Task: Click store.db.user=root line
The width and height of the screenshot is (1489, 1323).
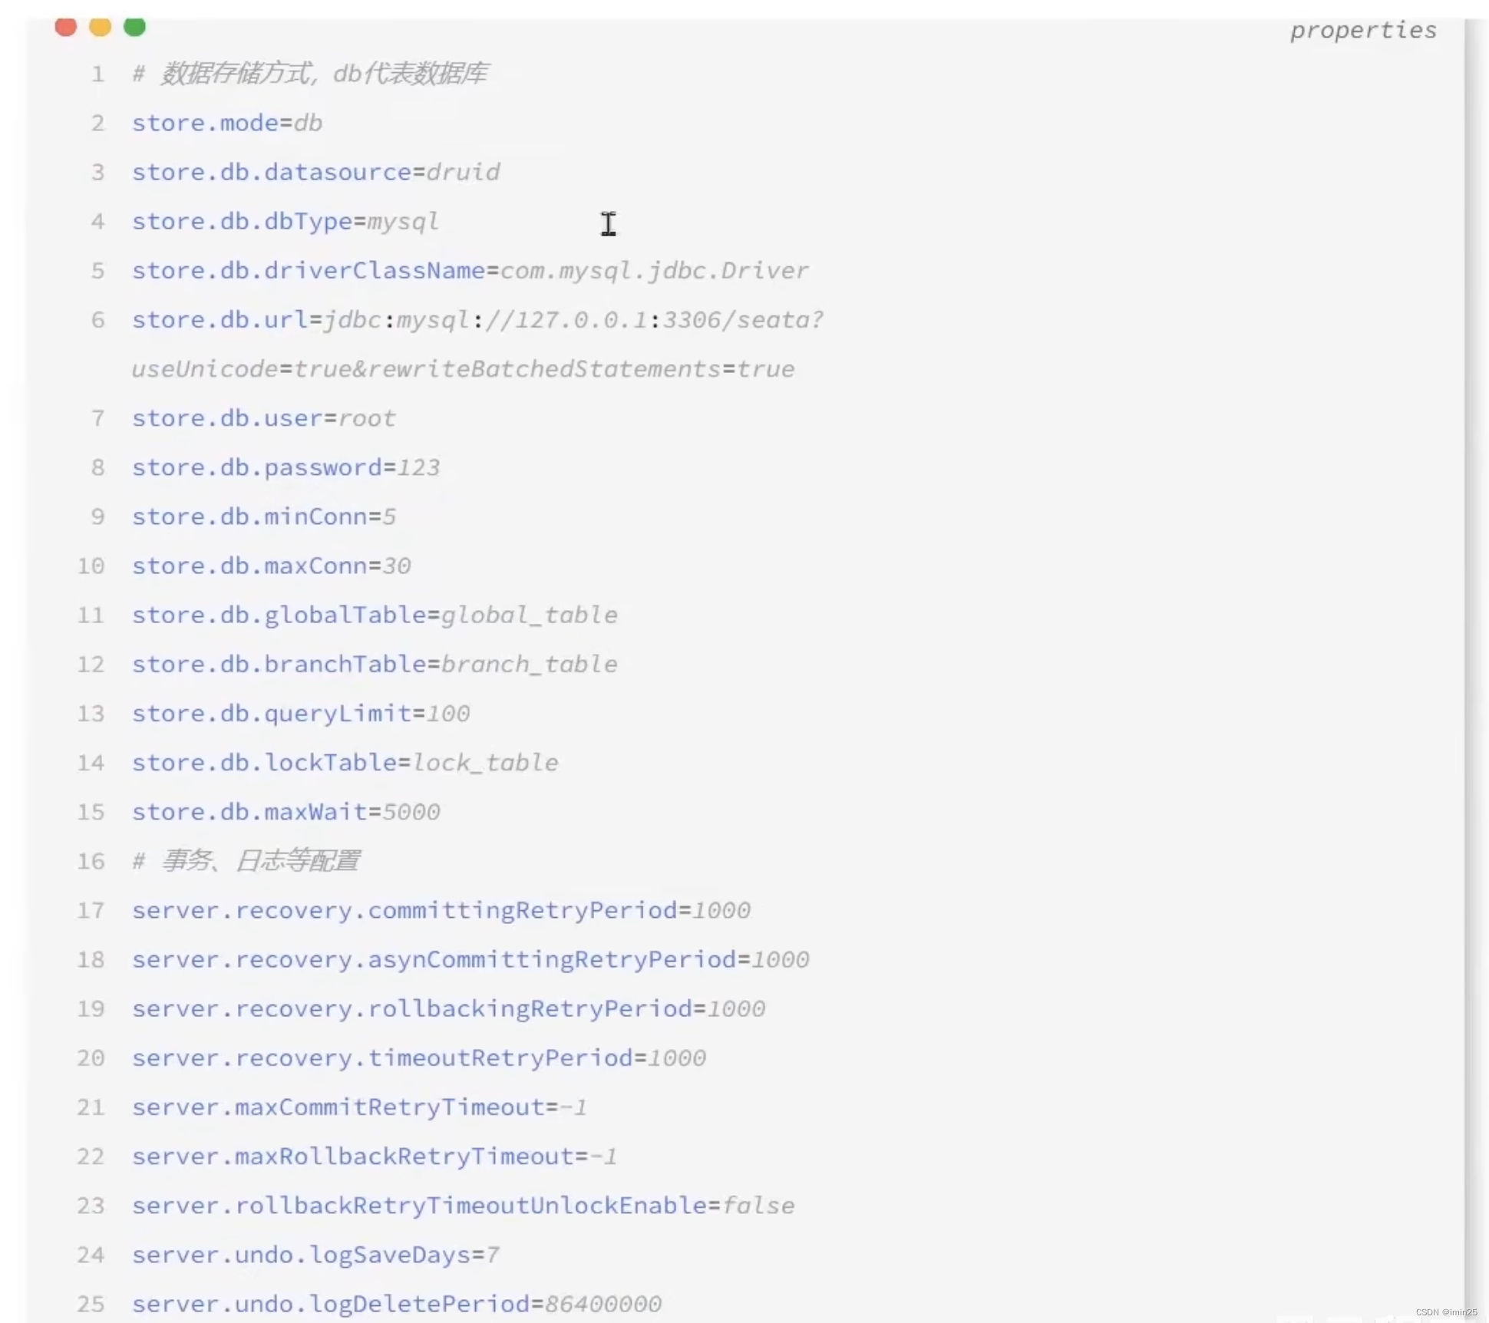Action: [263, 418]
